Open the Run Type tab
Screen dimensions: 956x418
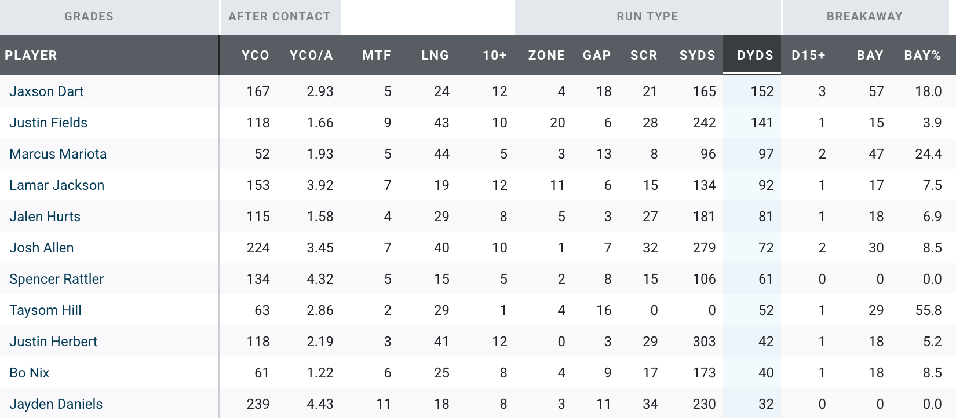[x=647, y=17]
